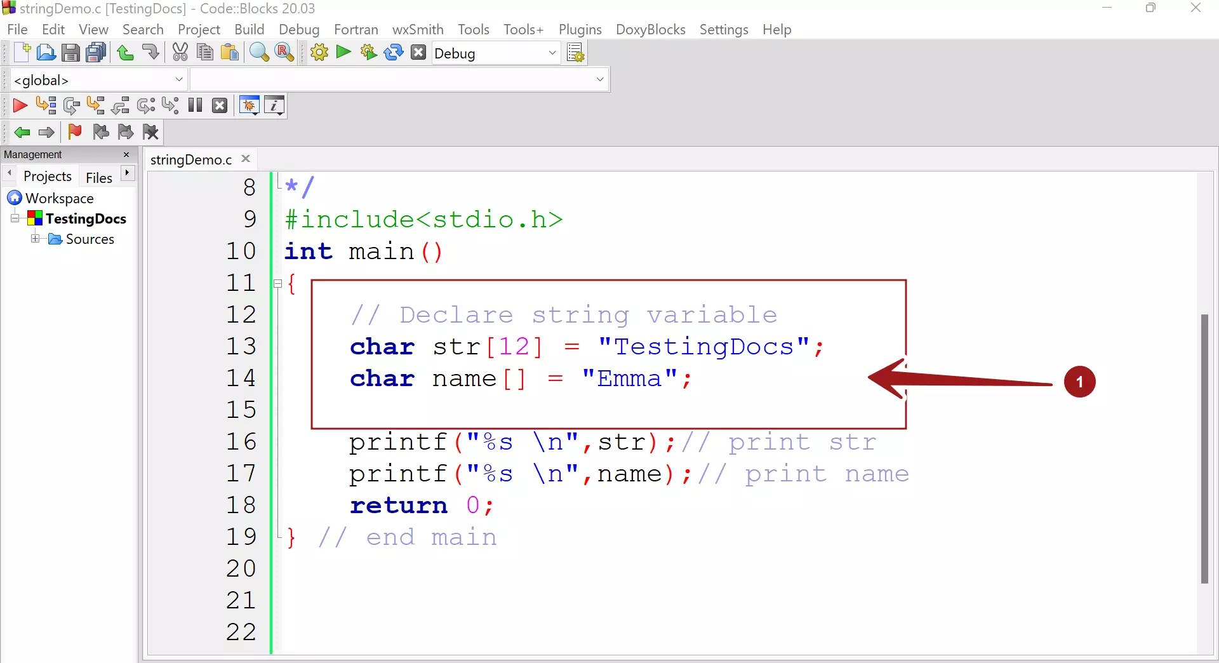This screenshot has width=1219, height=663.
Task: Start debugging with the red arrow
Action: tap(20, 105)
